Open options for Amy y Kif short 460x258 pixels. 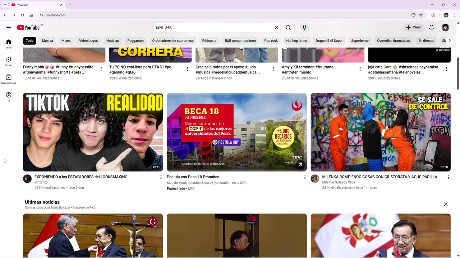[360, 69]
